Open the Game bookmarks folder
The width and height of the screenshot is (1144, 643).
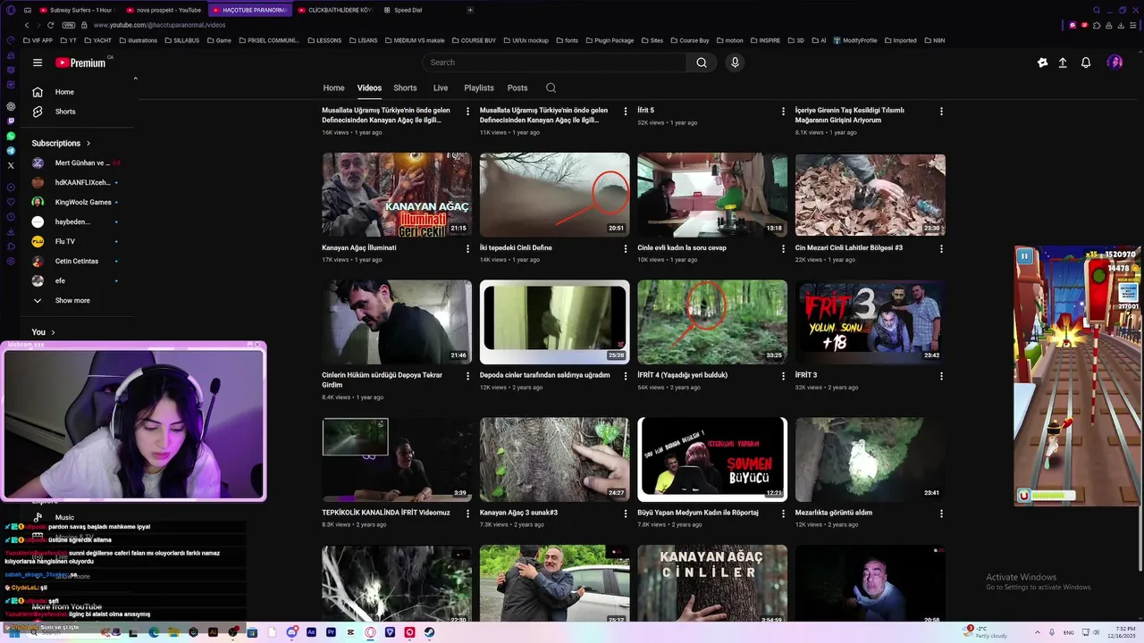[x=219, y=40]
